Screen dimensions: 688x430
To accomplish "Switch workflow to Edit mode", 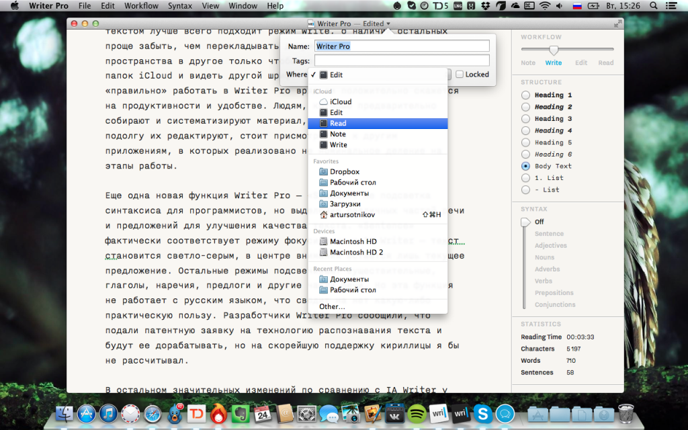I will [580, 63].
